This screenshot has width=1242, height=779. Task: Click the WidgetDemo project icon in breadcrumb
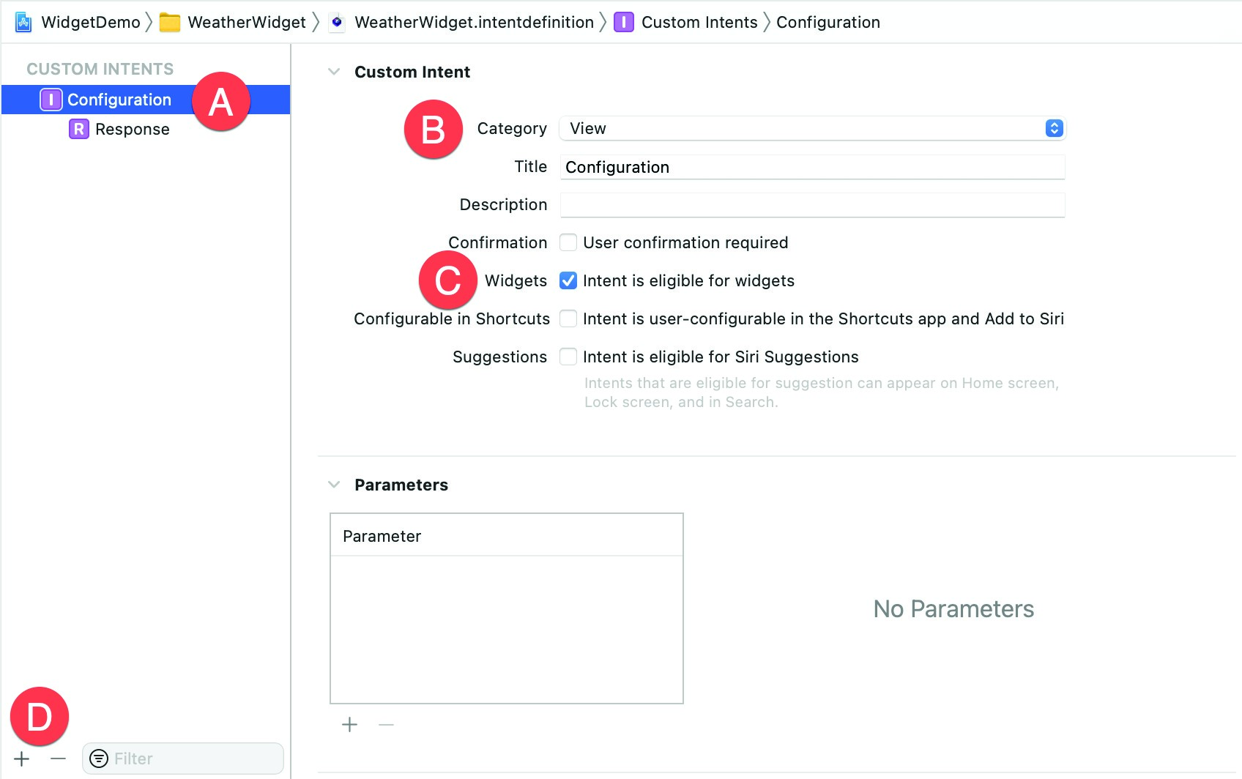click(23, 22)
